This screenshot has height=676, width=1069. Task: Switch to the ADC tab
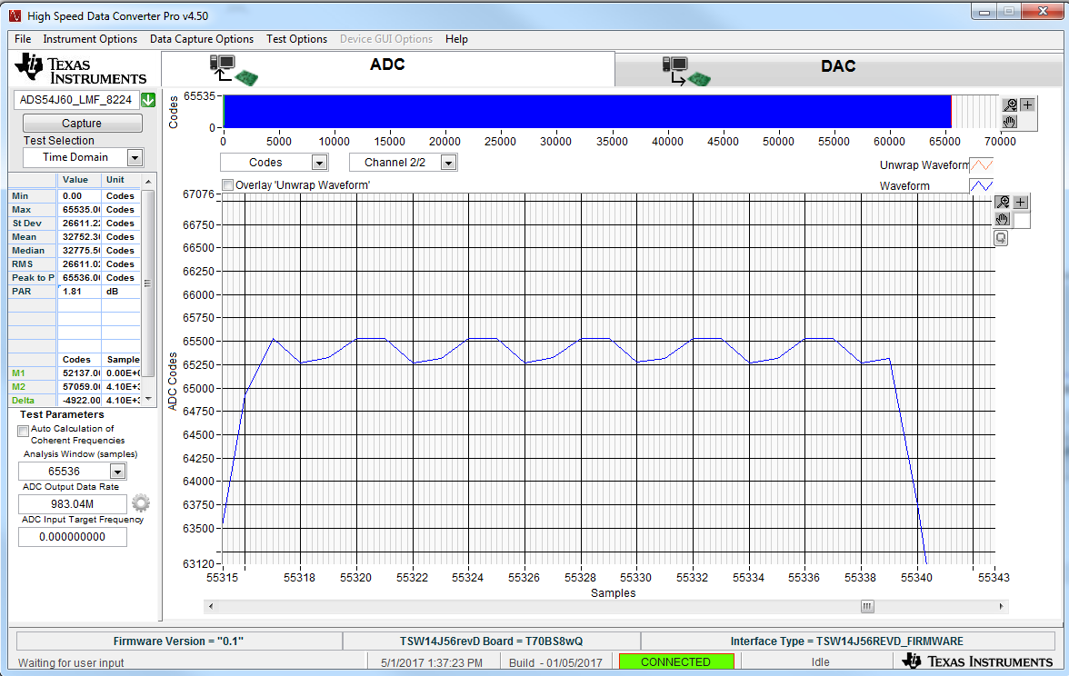tap(387, 67)
